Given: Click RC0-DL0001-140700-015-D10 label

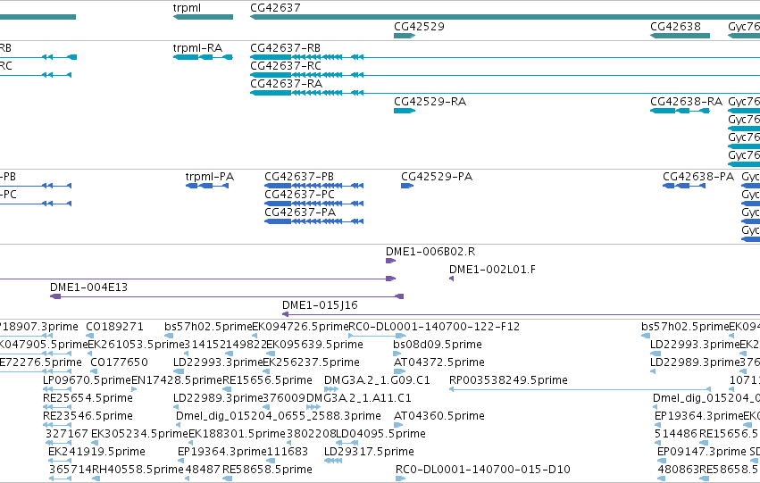Looking at the screenshot, I should coord(483,471).
